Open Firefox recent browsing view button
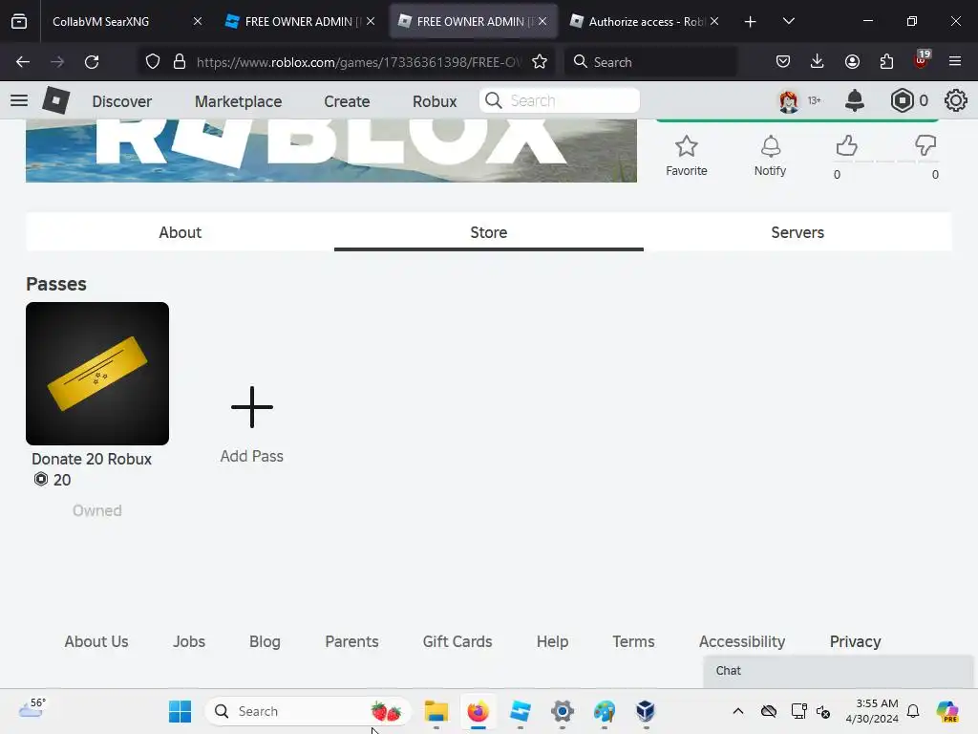 pyautogui.click(x=19, y=21)
